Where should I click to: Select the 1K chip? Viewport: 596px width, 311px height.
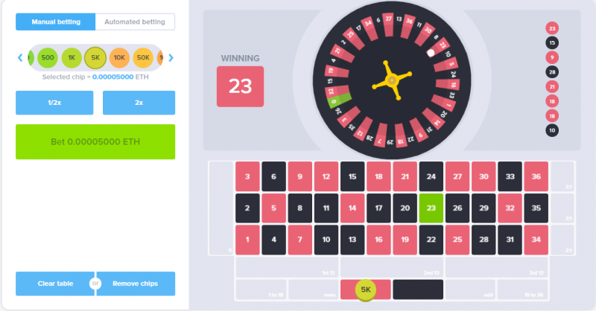pos(72,58)
